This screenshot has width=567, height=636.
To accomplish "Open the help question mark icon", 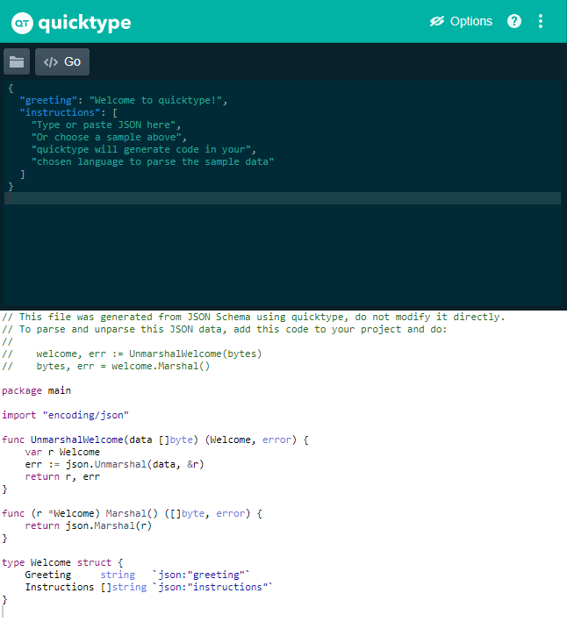I will click(513, 21).
